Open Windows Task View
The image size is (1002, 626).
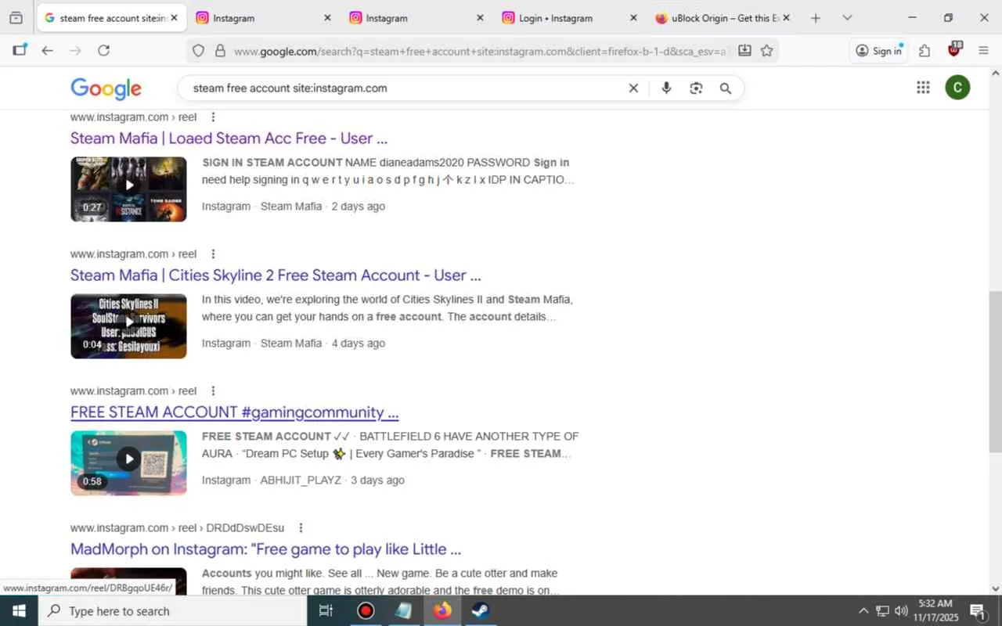tap(326, 611)
